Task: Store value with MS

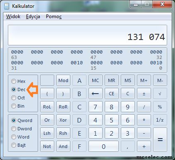Action: pyautogui.click(x=128, y=80)
